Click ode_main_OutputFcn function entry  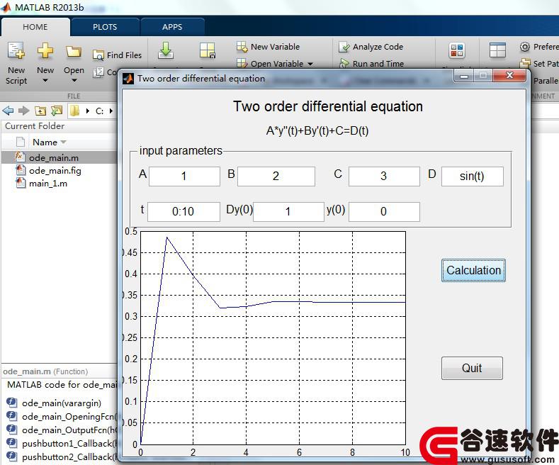tap(62, 430)
